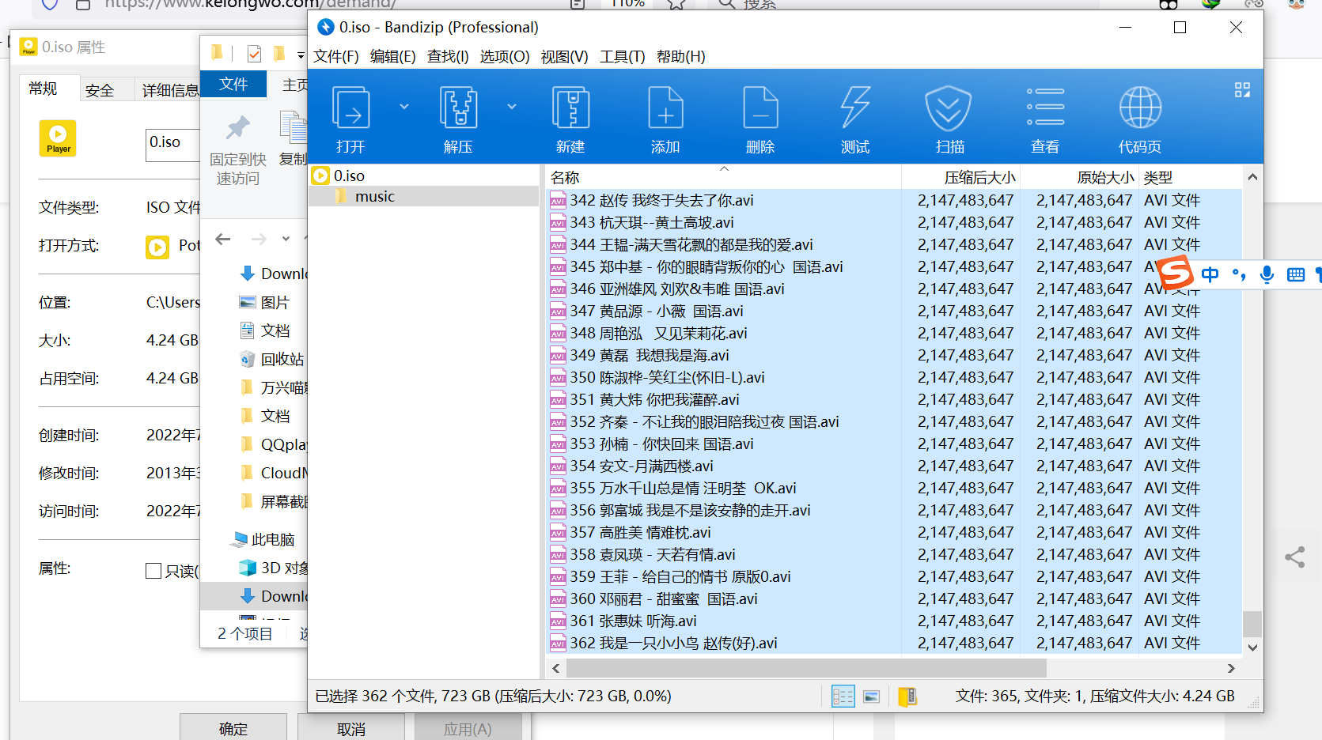Open Code Page (代码页) globe icon
1322x740 pixels.
[1140, 108]
